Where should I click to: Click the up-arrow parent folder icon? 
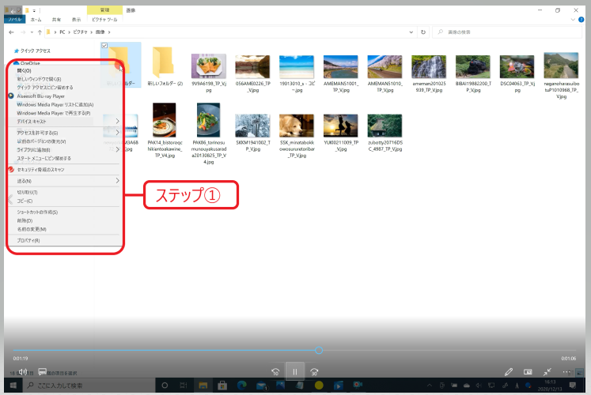(x=40, y=32)
